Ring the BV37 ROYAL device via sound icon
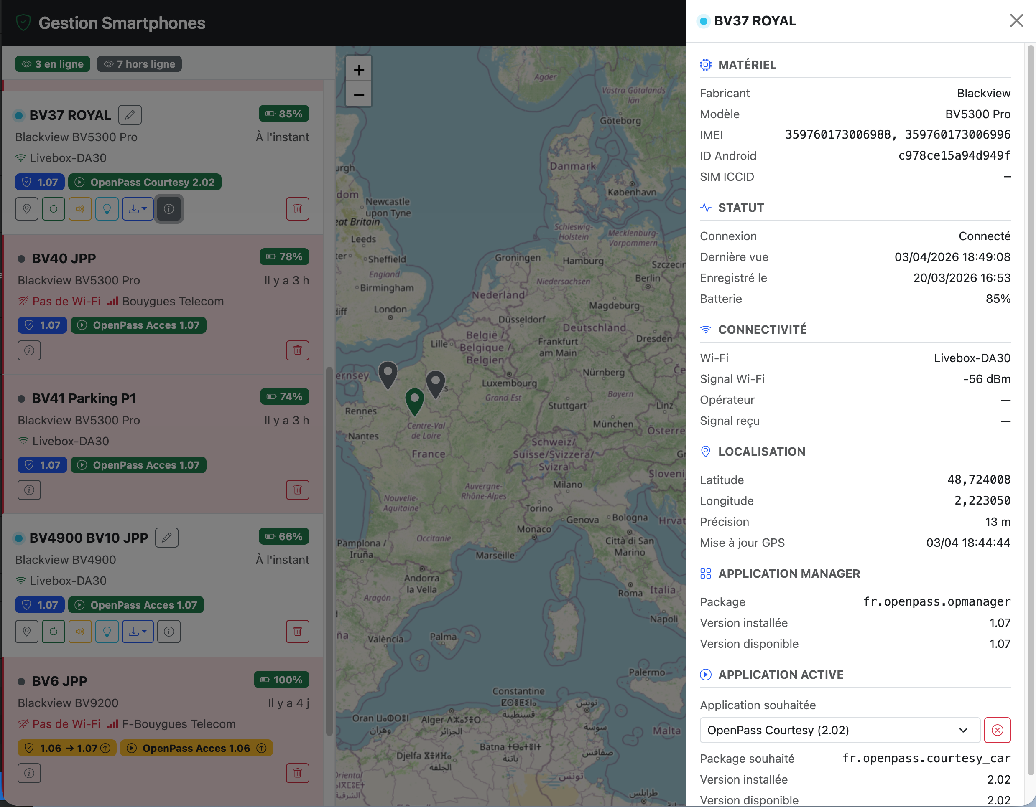Viewport: 1036px width, 807px height. tap(80, 209)
